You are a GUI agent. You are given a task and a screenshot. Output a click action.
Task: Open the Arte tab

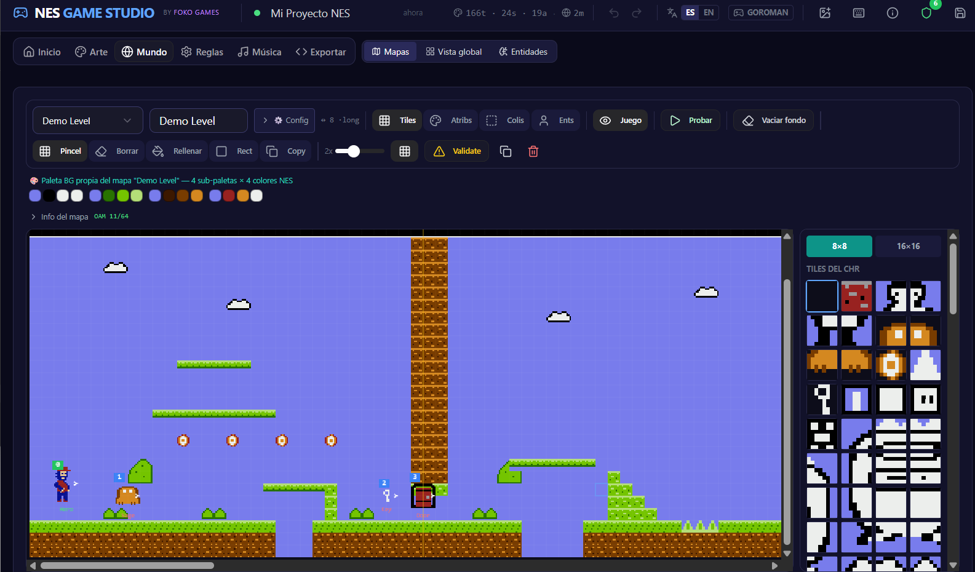click(91, 52)
